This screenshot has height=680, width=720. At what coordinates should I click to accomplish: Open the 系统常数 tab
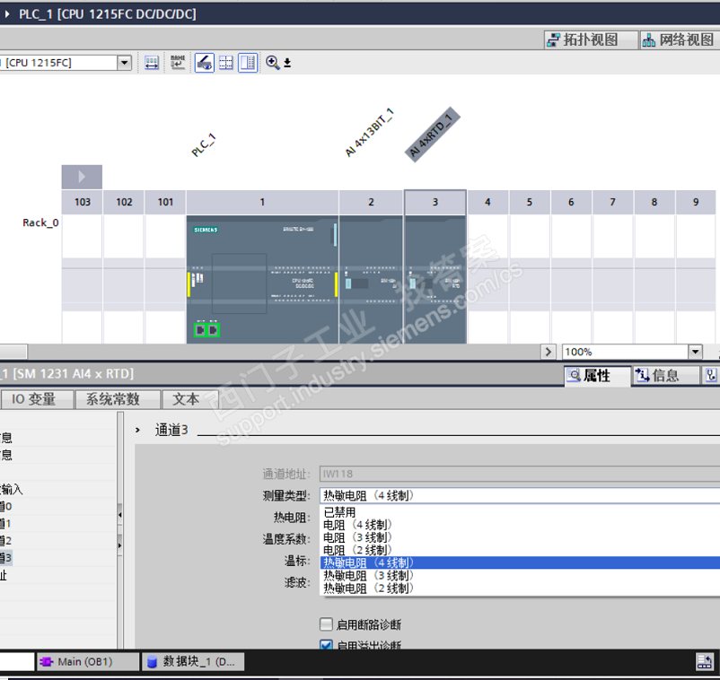(118, 399)
